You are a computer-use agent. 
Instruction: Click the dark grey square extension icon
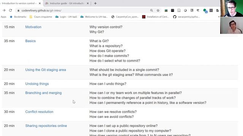tap(211, 10)
